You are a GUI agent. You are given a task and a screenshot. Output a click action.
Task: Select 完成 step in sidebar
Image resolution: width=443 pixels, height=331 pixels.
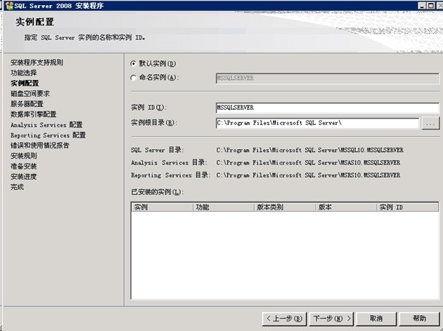[17, 187]
